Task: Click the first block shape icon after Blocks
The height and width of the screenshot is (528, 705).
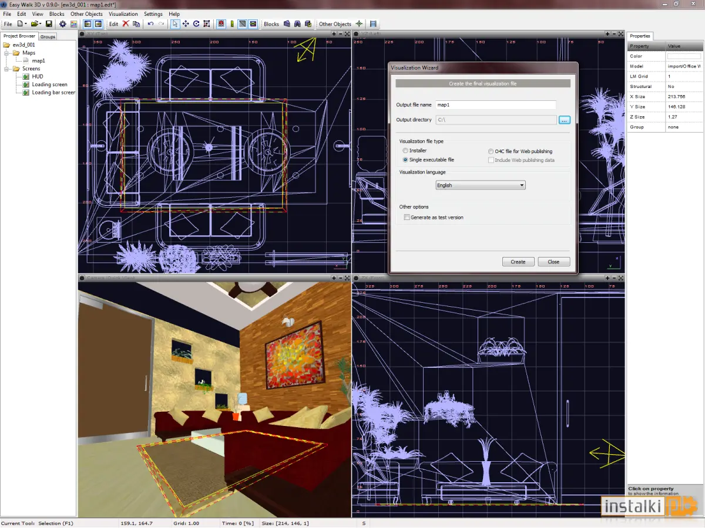Action: coord(287,24)
